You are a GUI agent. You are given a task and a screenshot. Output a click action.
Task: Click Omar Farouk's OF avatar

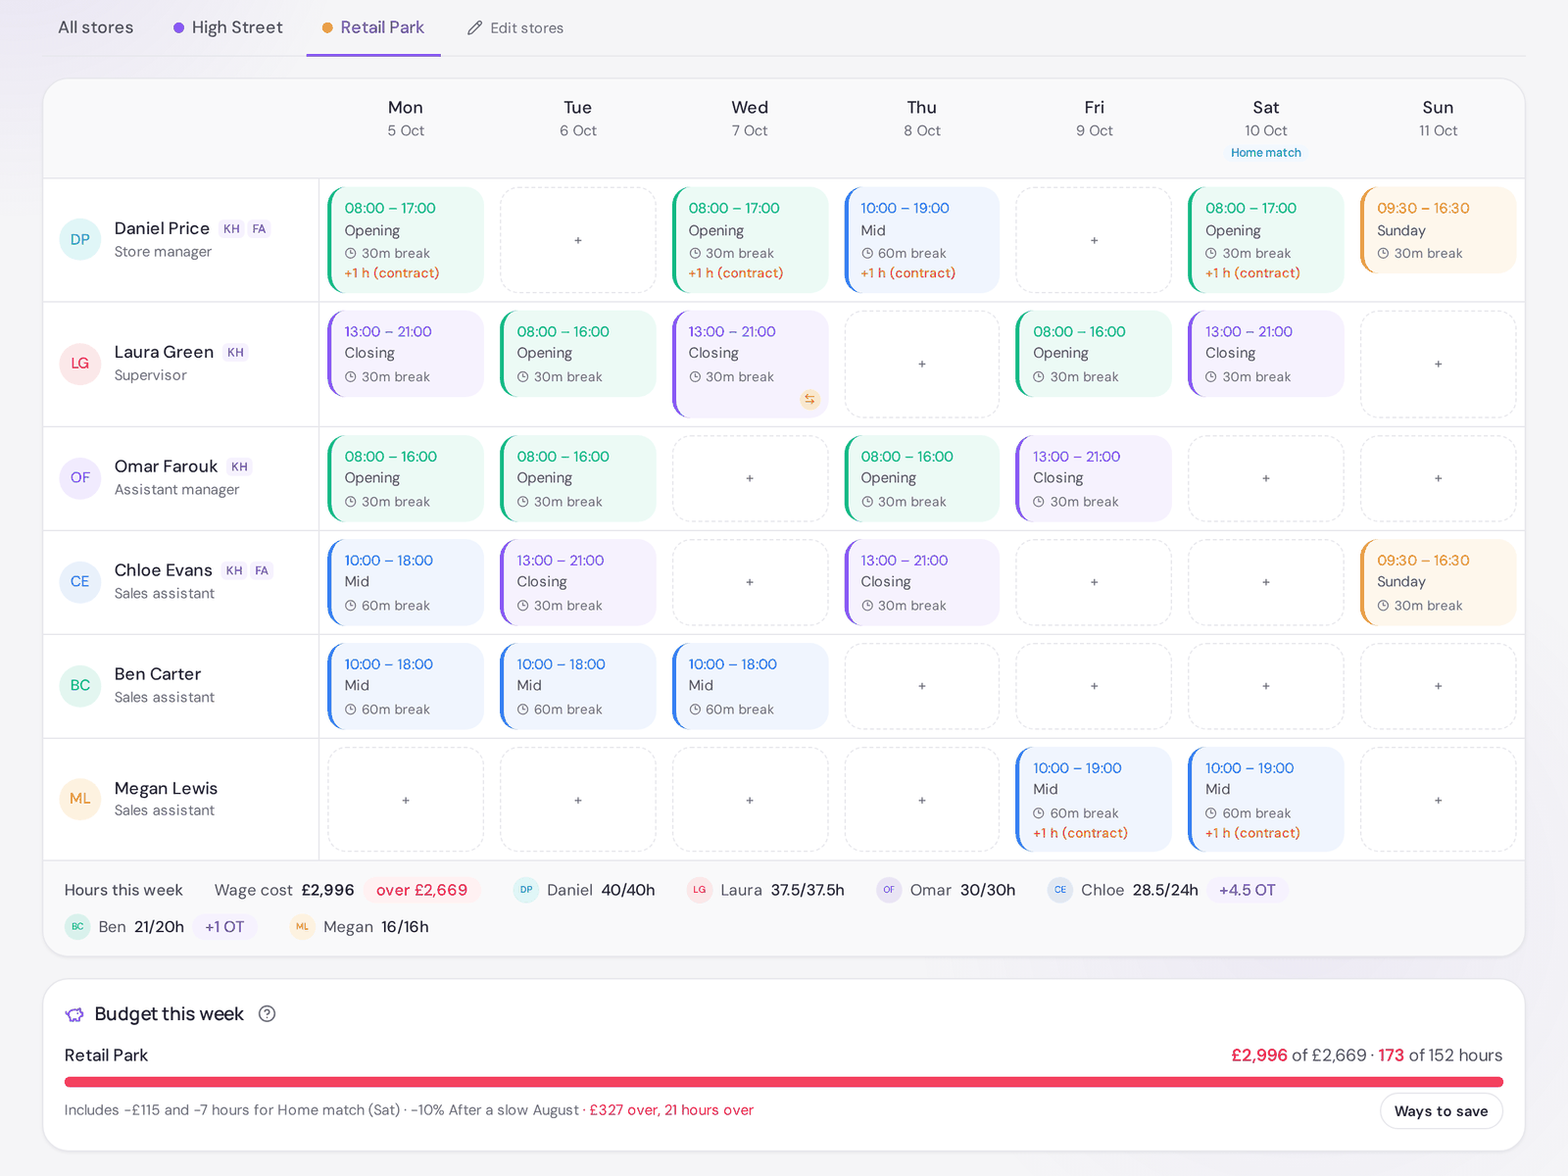point(80,477)
